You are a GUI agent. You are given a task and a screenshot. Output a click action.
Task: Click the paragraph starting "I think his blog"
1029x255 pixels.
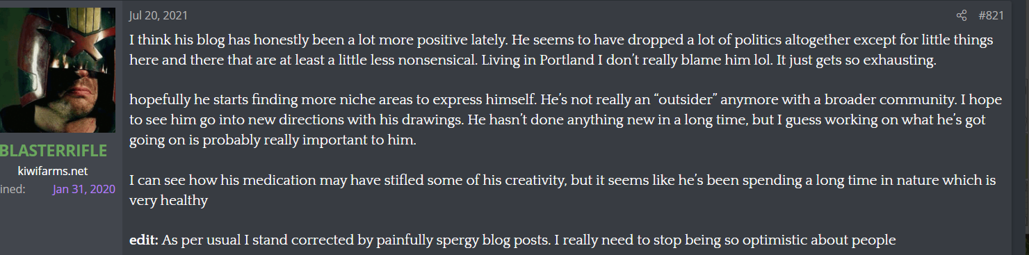pyautogui.click(x=561, y=50)
